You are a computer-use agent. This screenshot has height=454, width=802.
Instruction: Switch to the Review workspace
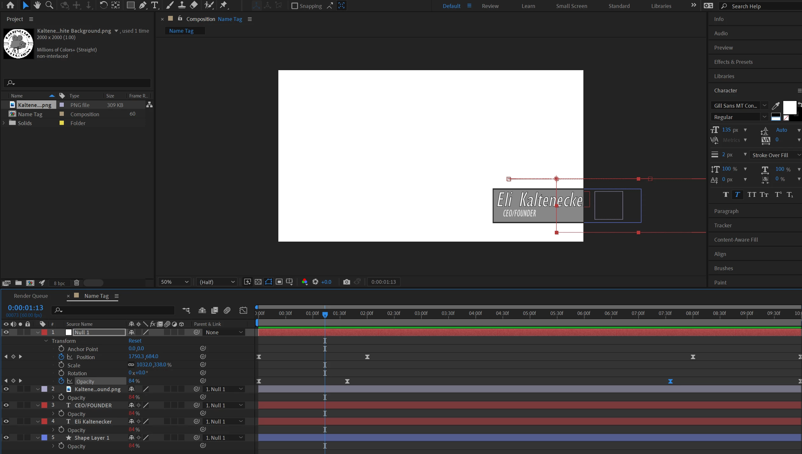(x=490, y=6)
